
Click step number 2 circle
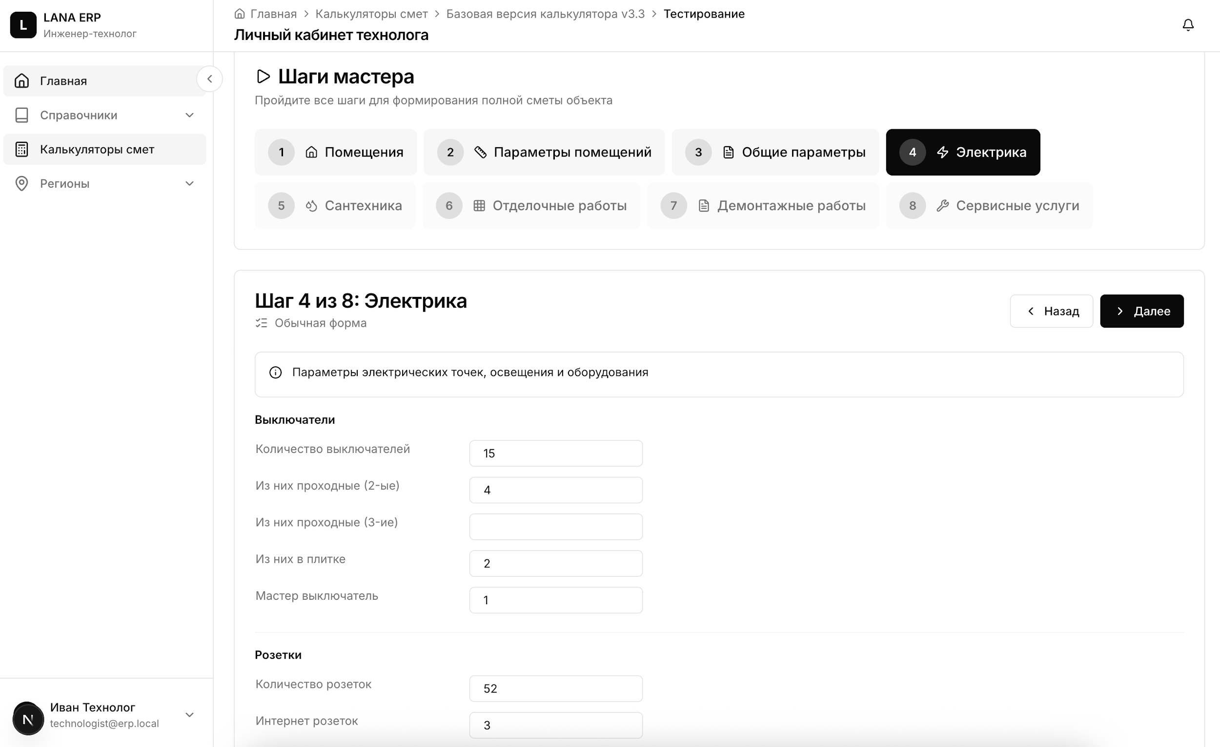pyautogui.click(x=450, y=152)
